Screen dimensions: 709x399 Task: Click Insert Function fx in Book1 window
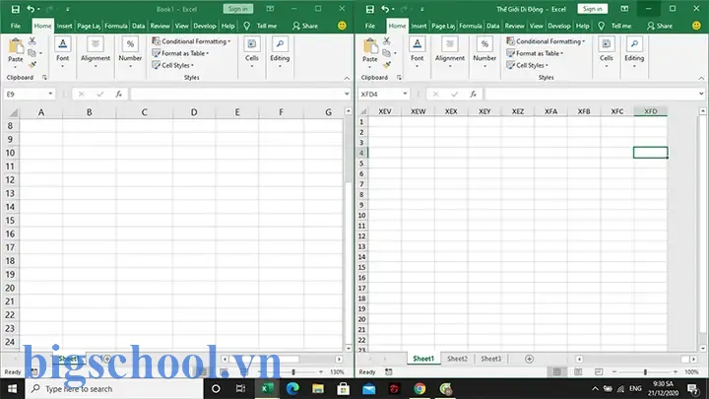click(118, 95)
